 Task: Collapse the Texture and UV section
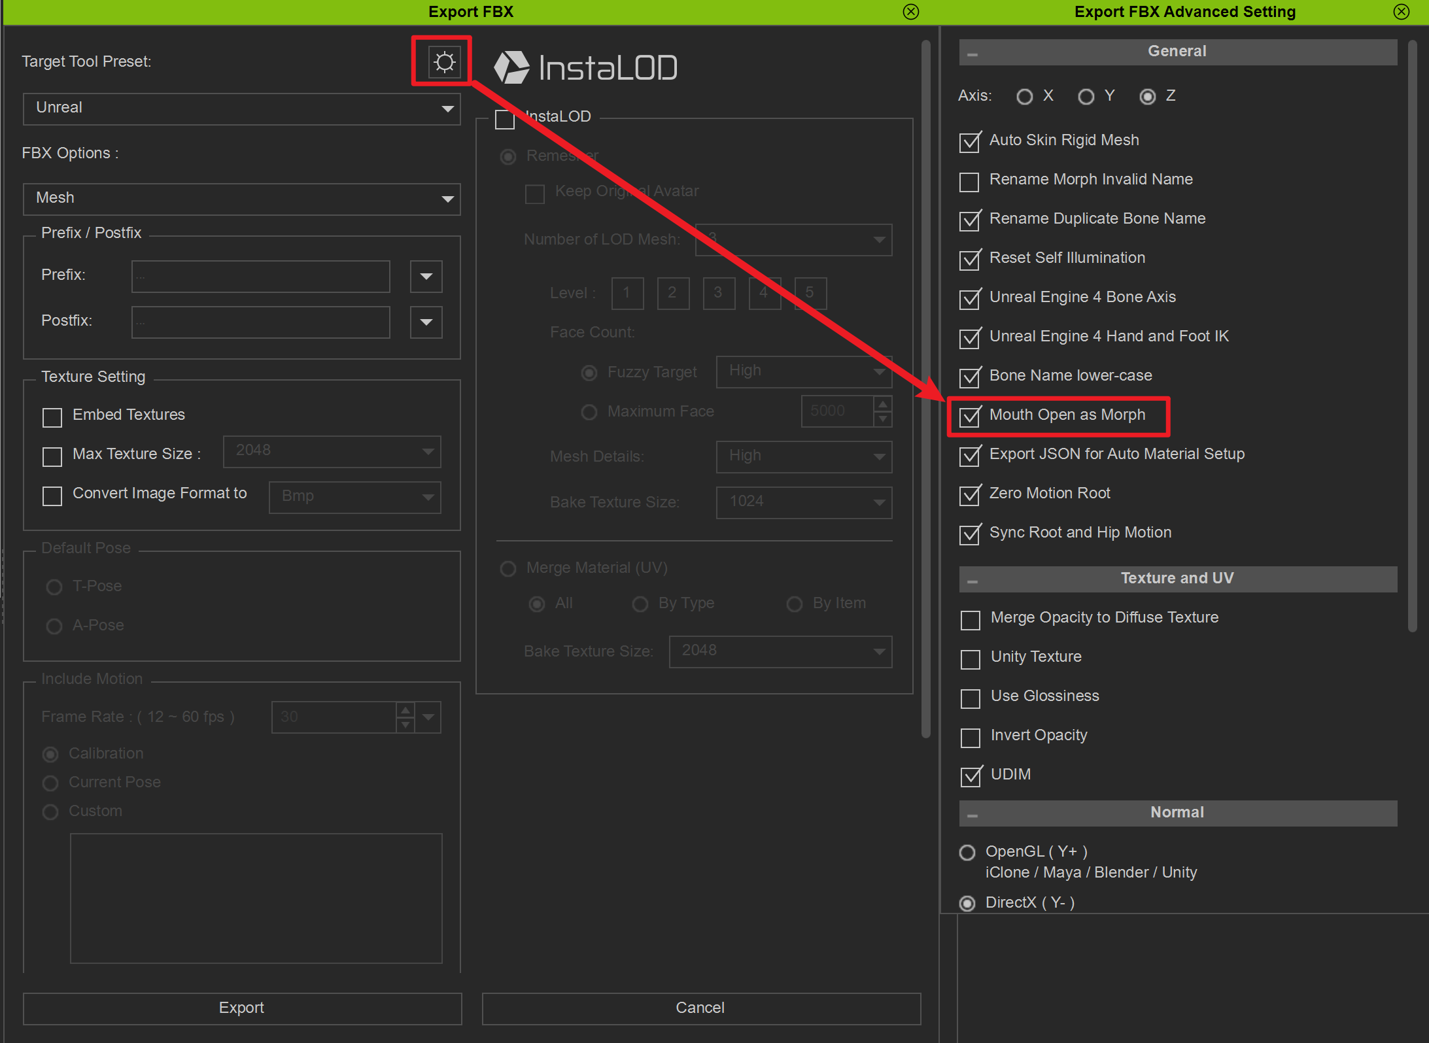click(x=973, y=580)
